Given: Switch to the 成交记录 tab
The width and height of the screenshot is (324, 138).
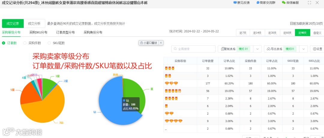Looking at the screenshot, I should tap(13, 24).
